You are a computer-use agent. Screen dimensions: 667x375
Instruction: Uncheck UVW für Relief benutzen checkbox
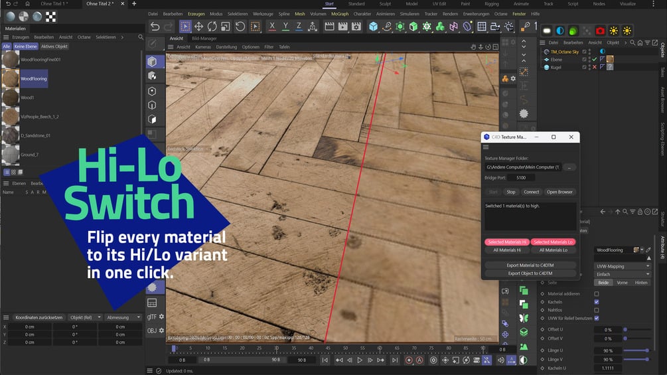click(597, 318)
